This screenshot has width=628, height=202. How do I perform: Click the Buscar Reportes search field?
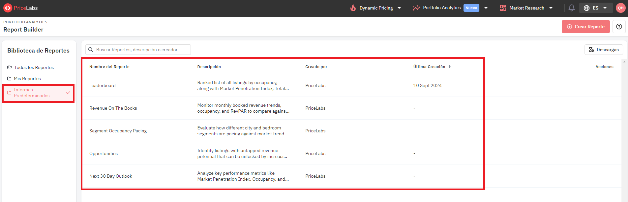(138, 50)
